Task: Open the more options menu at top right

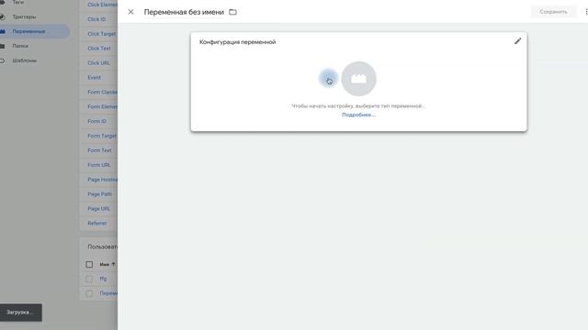Action: pos(586,12)
